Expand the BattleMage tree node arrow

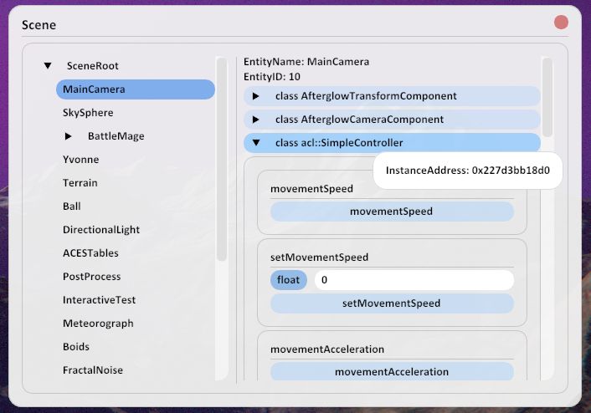click(x=69, y=136)
